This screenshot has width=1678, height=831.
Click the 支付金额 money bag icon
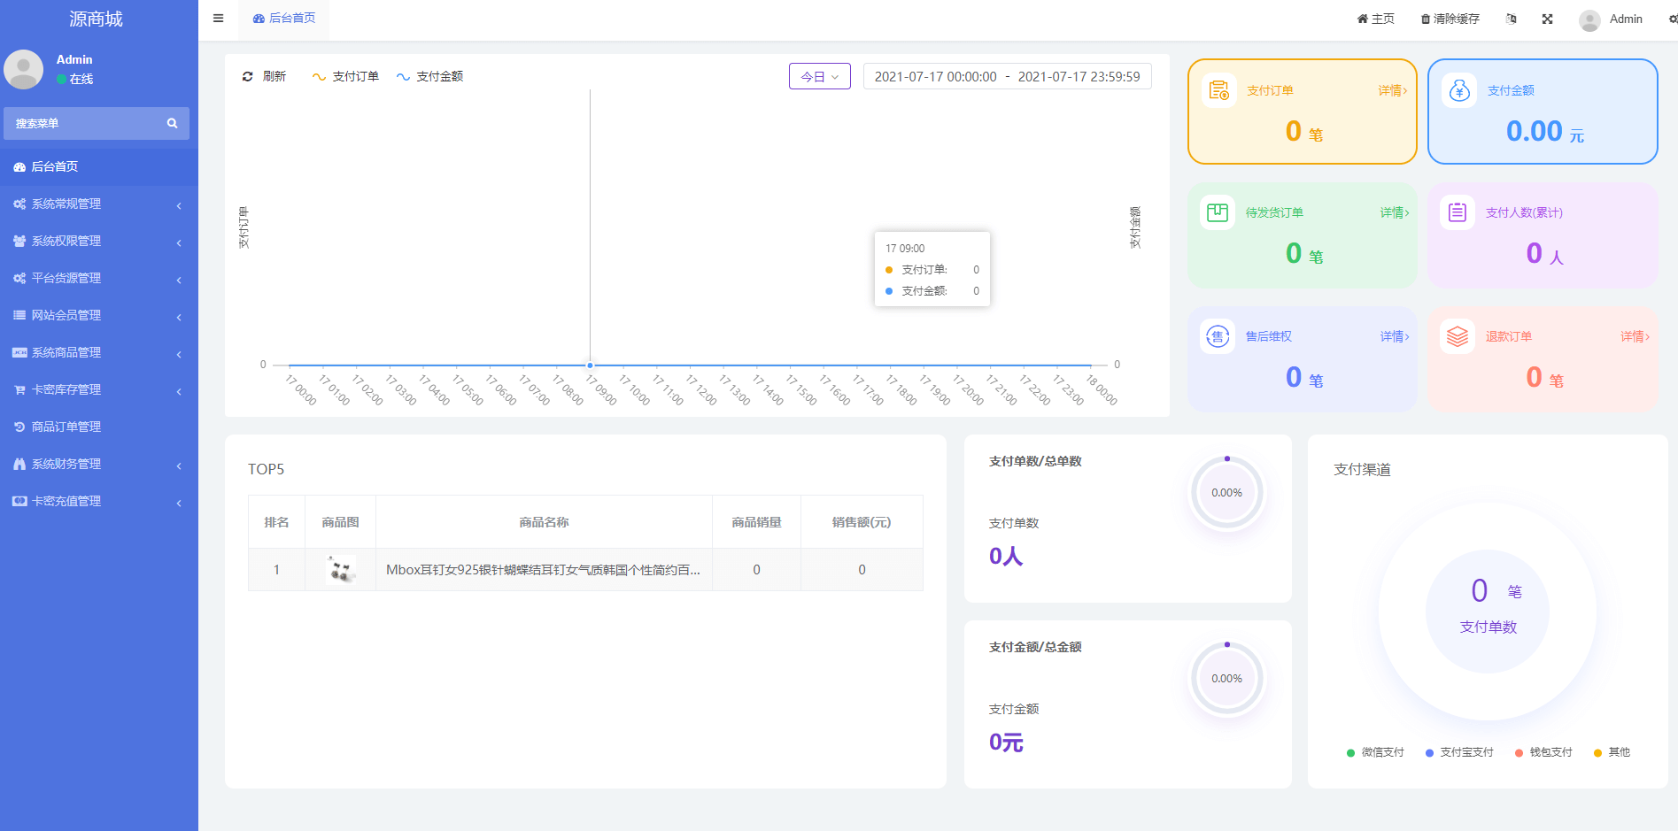coord(1458,90)
